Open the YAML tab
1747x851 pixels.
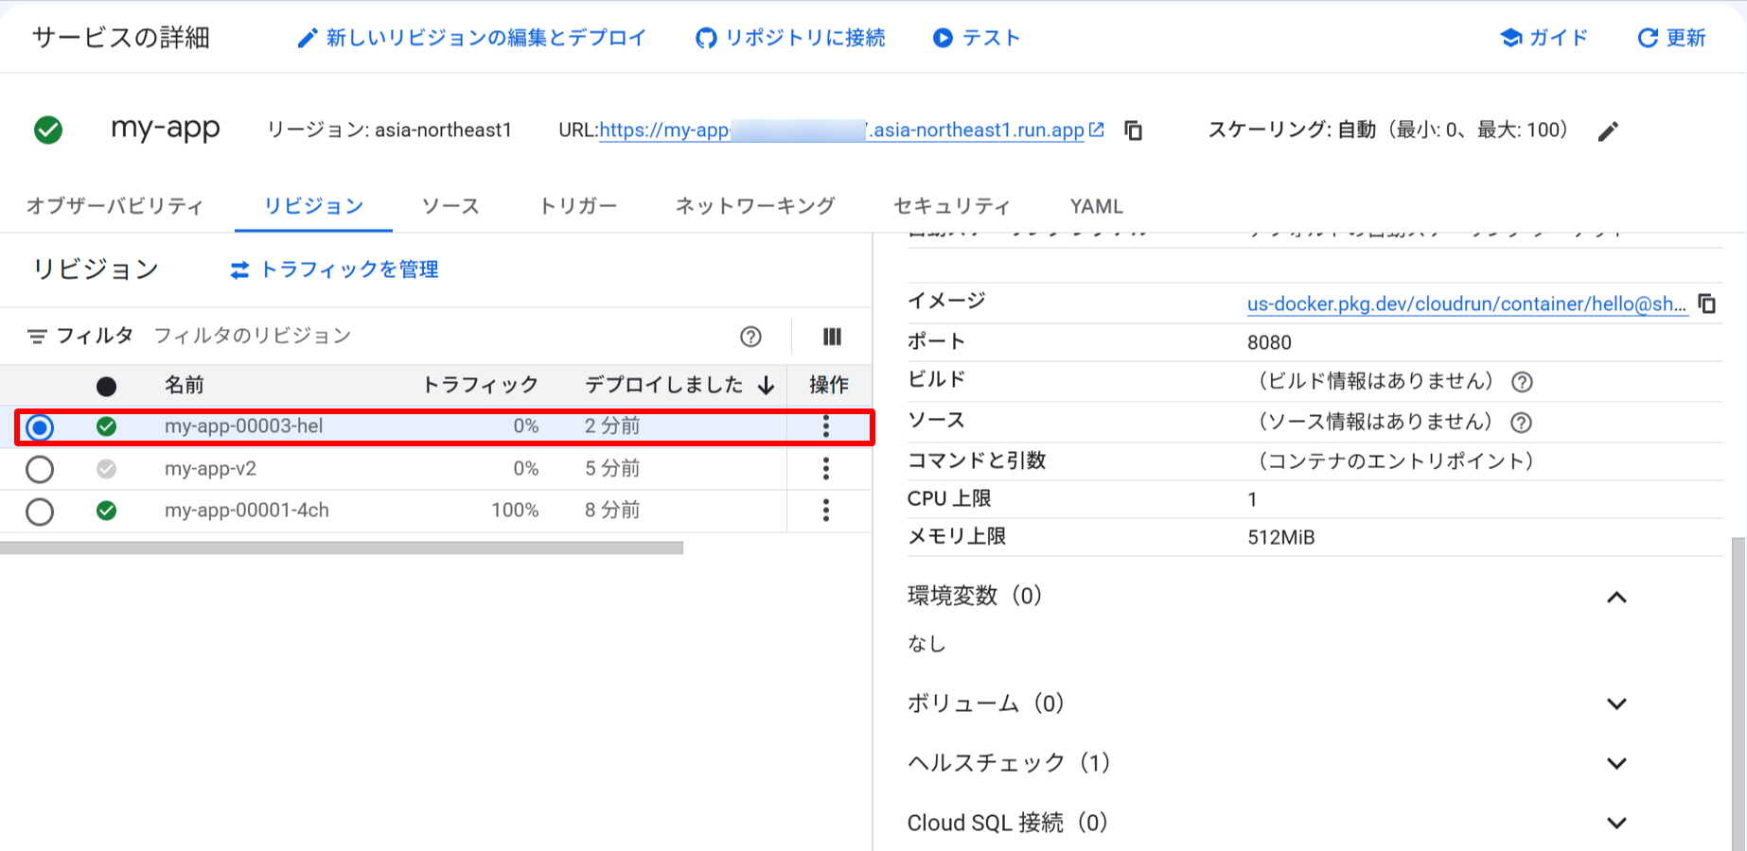click(1096, 206)
